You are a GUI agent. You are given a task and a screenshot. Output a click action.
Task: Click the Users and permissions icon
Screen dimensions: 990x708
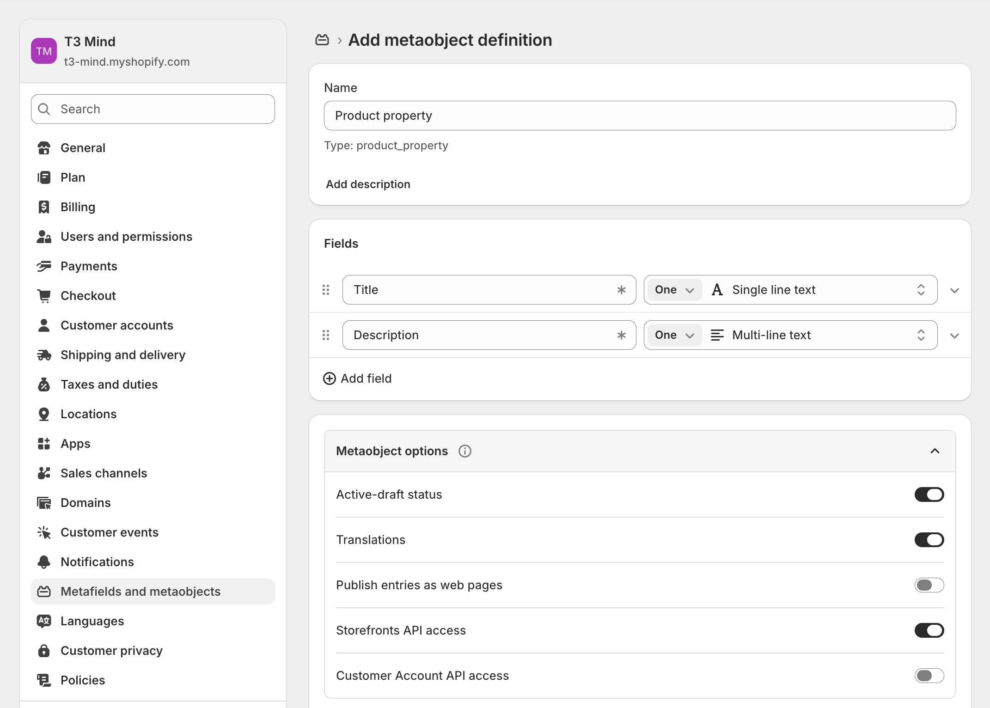pyautogui.click(x=44, y=237)
